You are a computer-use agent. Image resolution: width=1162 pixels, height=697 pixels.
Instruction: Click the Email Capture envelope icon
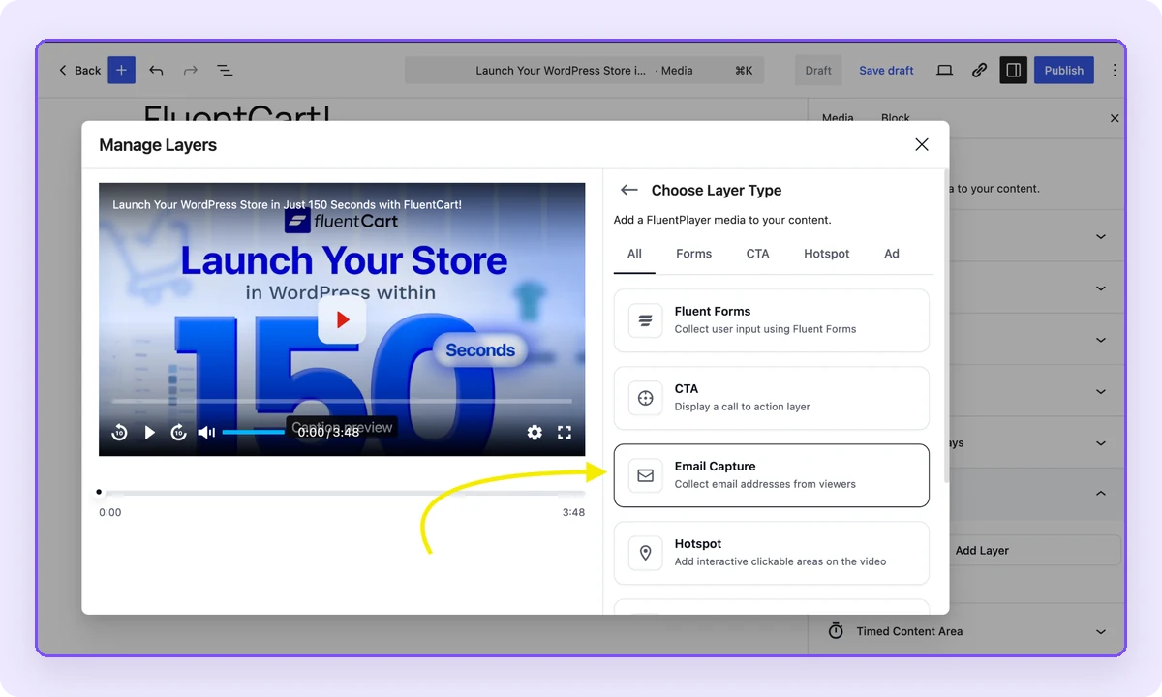pyautogui.click(x=645, y=475)
